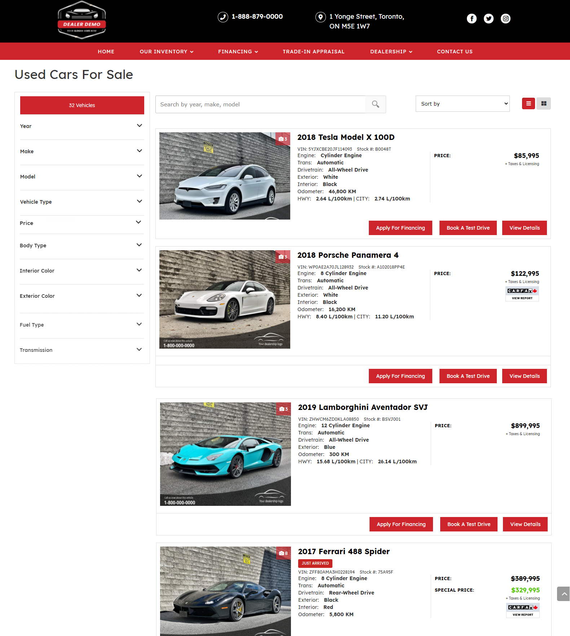Open the 2018 Tesla Model X 100D title

tap(346, 137)
